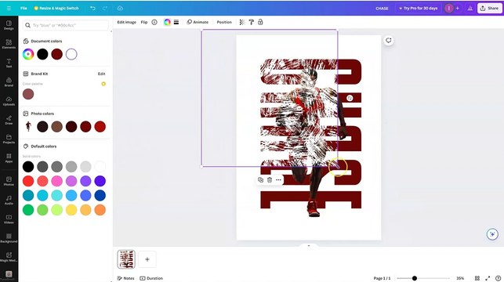
Task: Select the page 1 thumbnail
Action: click(x=126, y=258)
